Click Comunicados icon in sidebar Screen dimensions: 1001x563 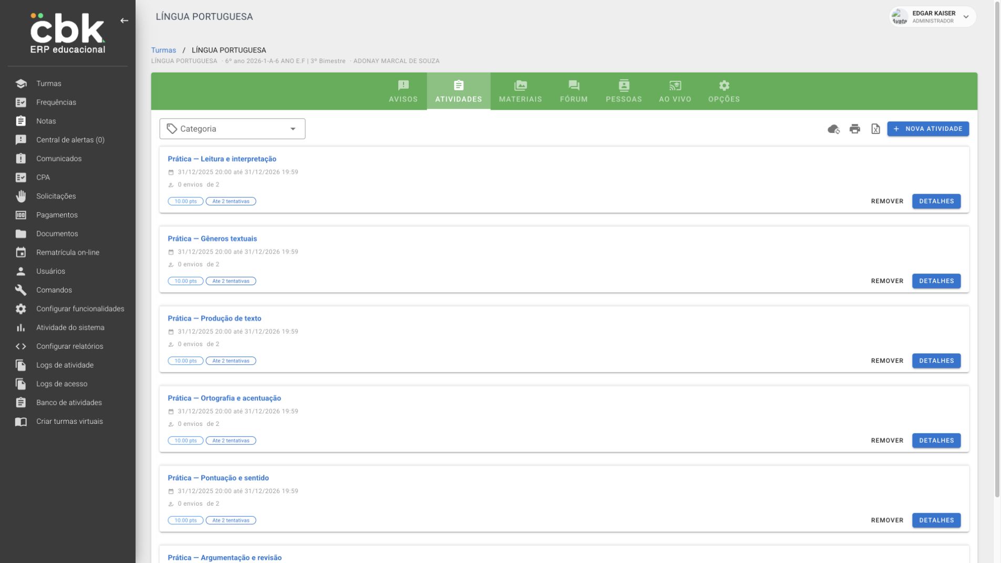tap(20, 159)
